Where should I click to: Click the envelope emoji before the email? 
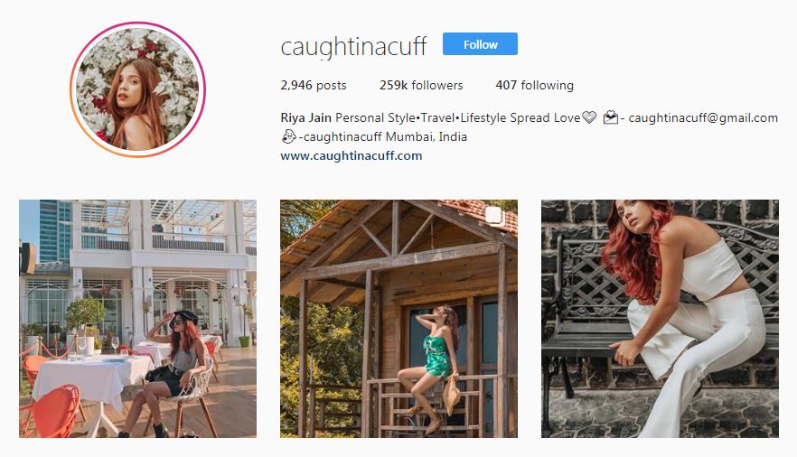611,117
